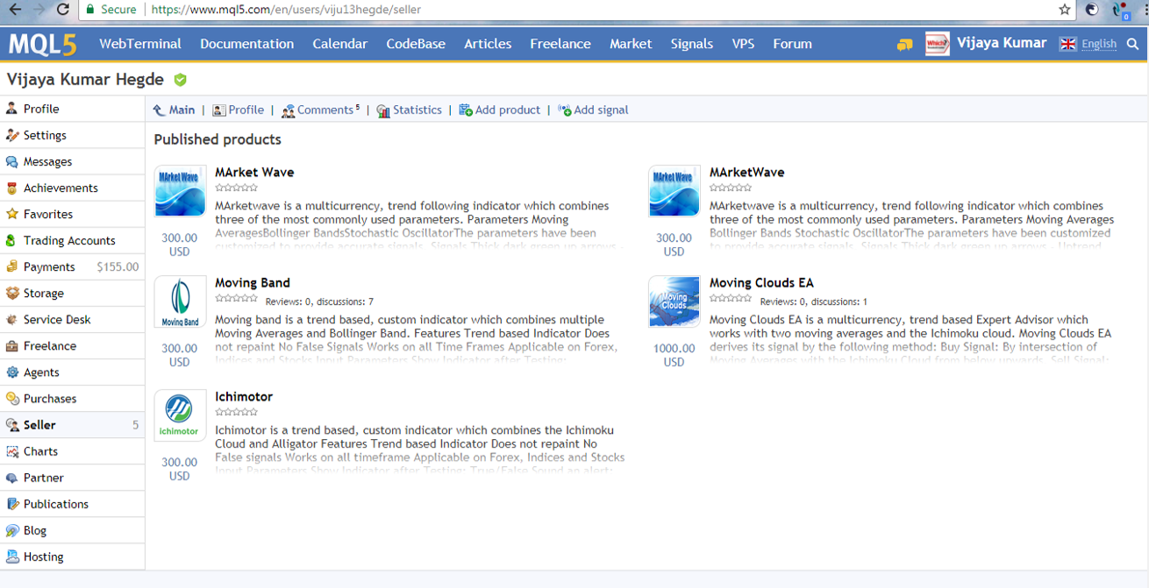The width and height of the screenshot is (1149, 588).
Task: Click the Charts icon in sidebar
Action: [11, 451]
